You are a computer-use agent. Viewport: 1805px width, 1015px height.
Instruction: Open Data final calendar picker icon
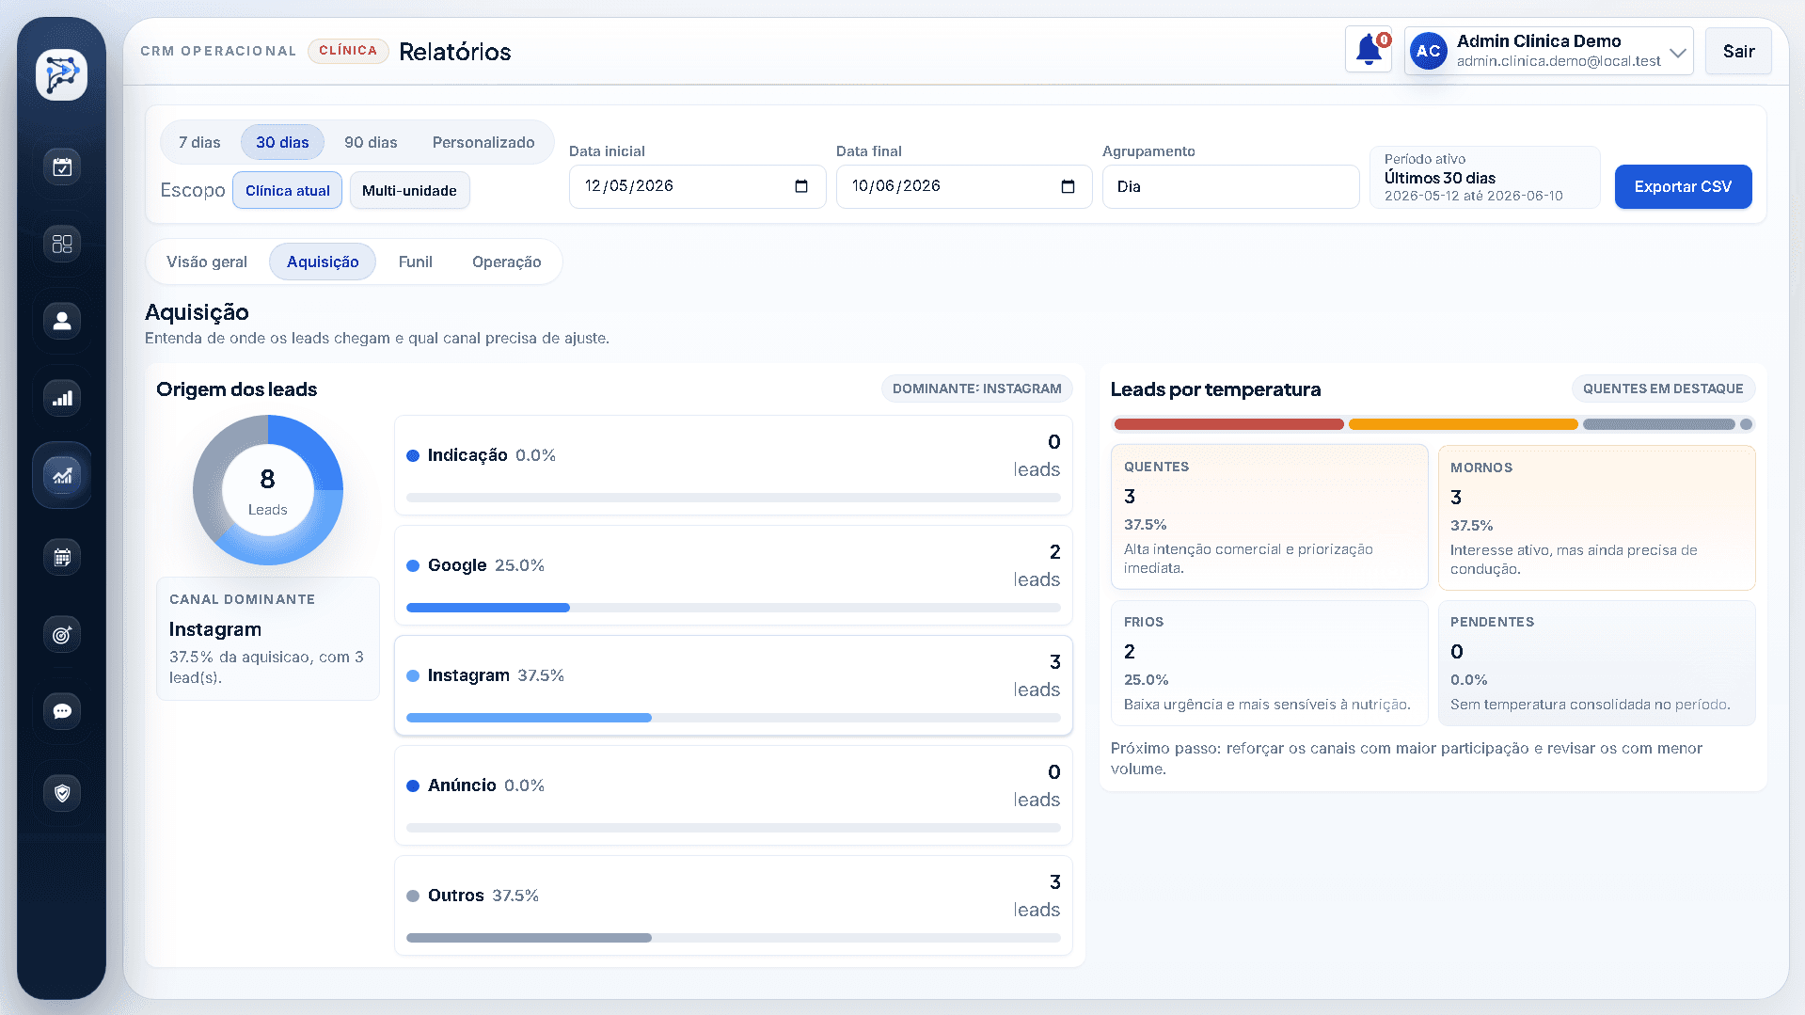1068,186
